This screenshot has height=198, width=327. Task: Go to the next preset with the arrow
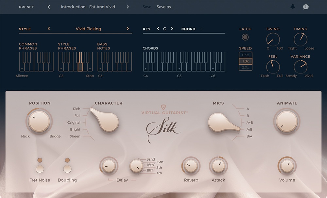[x=128, y=7]
